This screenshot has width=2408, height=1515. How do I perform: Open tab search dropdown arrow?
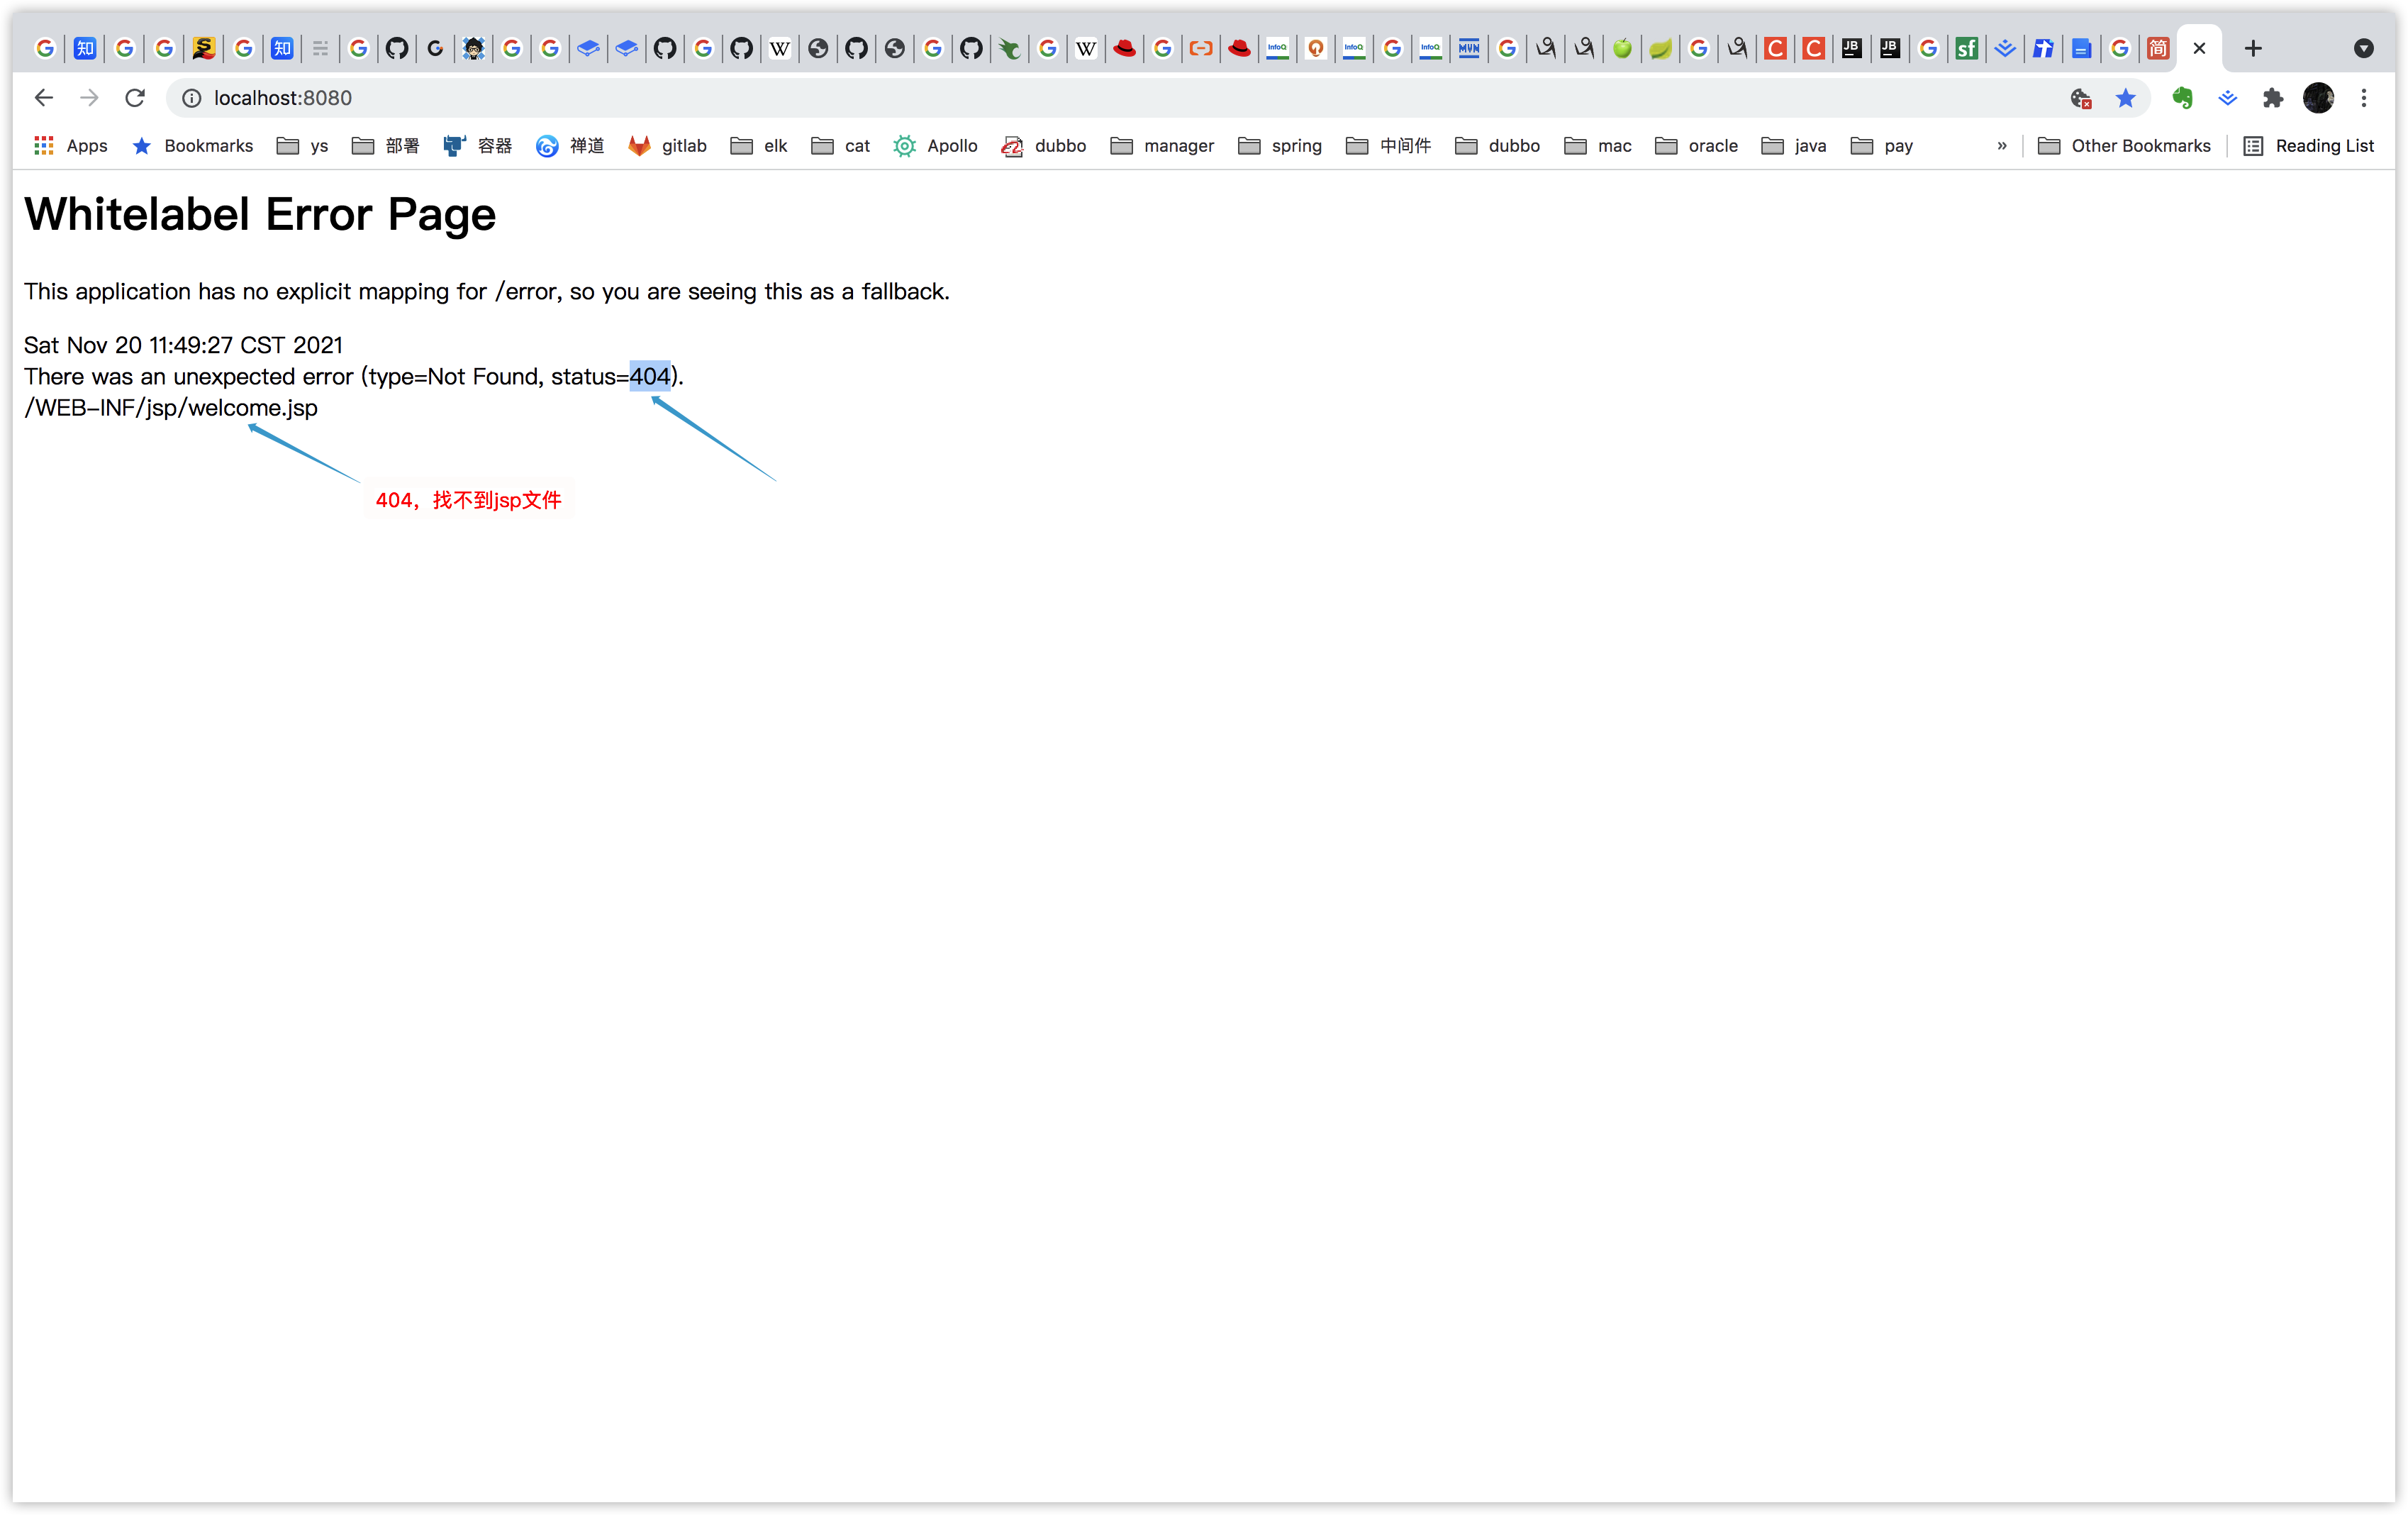click(x=2363, y=48)
